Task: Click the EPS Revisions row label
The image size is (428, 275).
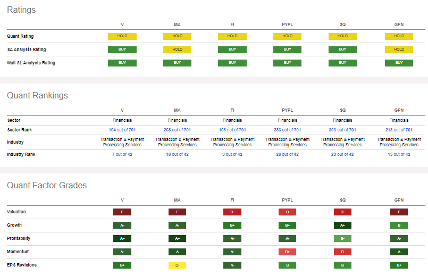Action: (x=22, y=265)
